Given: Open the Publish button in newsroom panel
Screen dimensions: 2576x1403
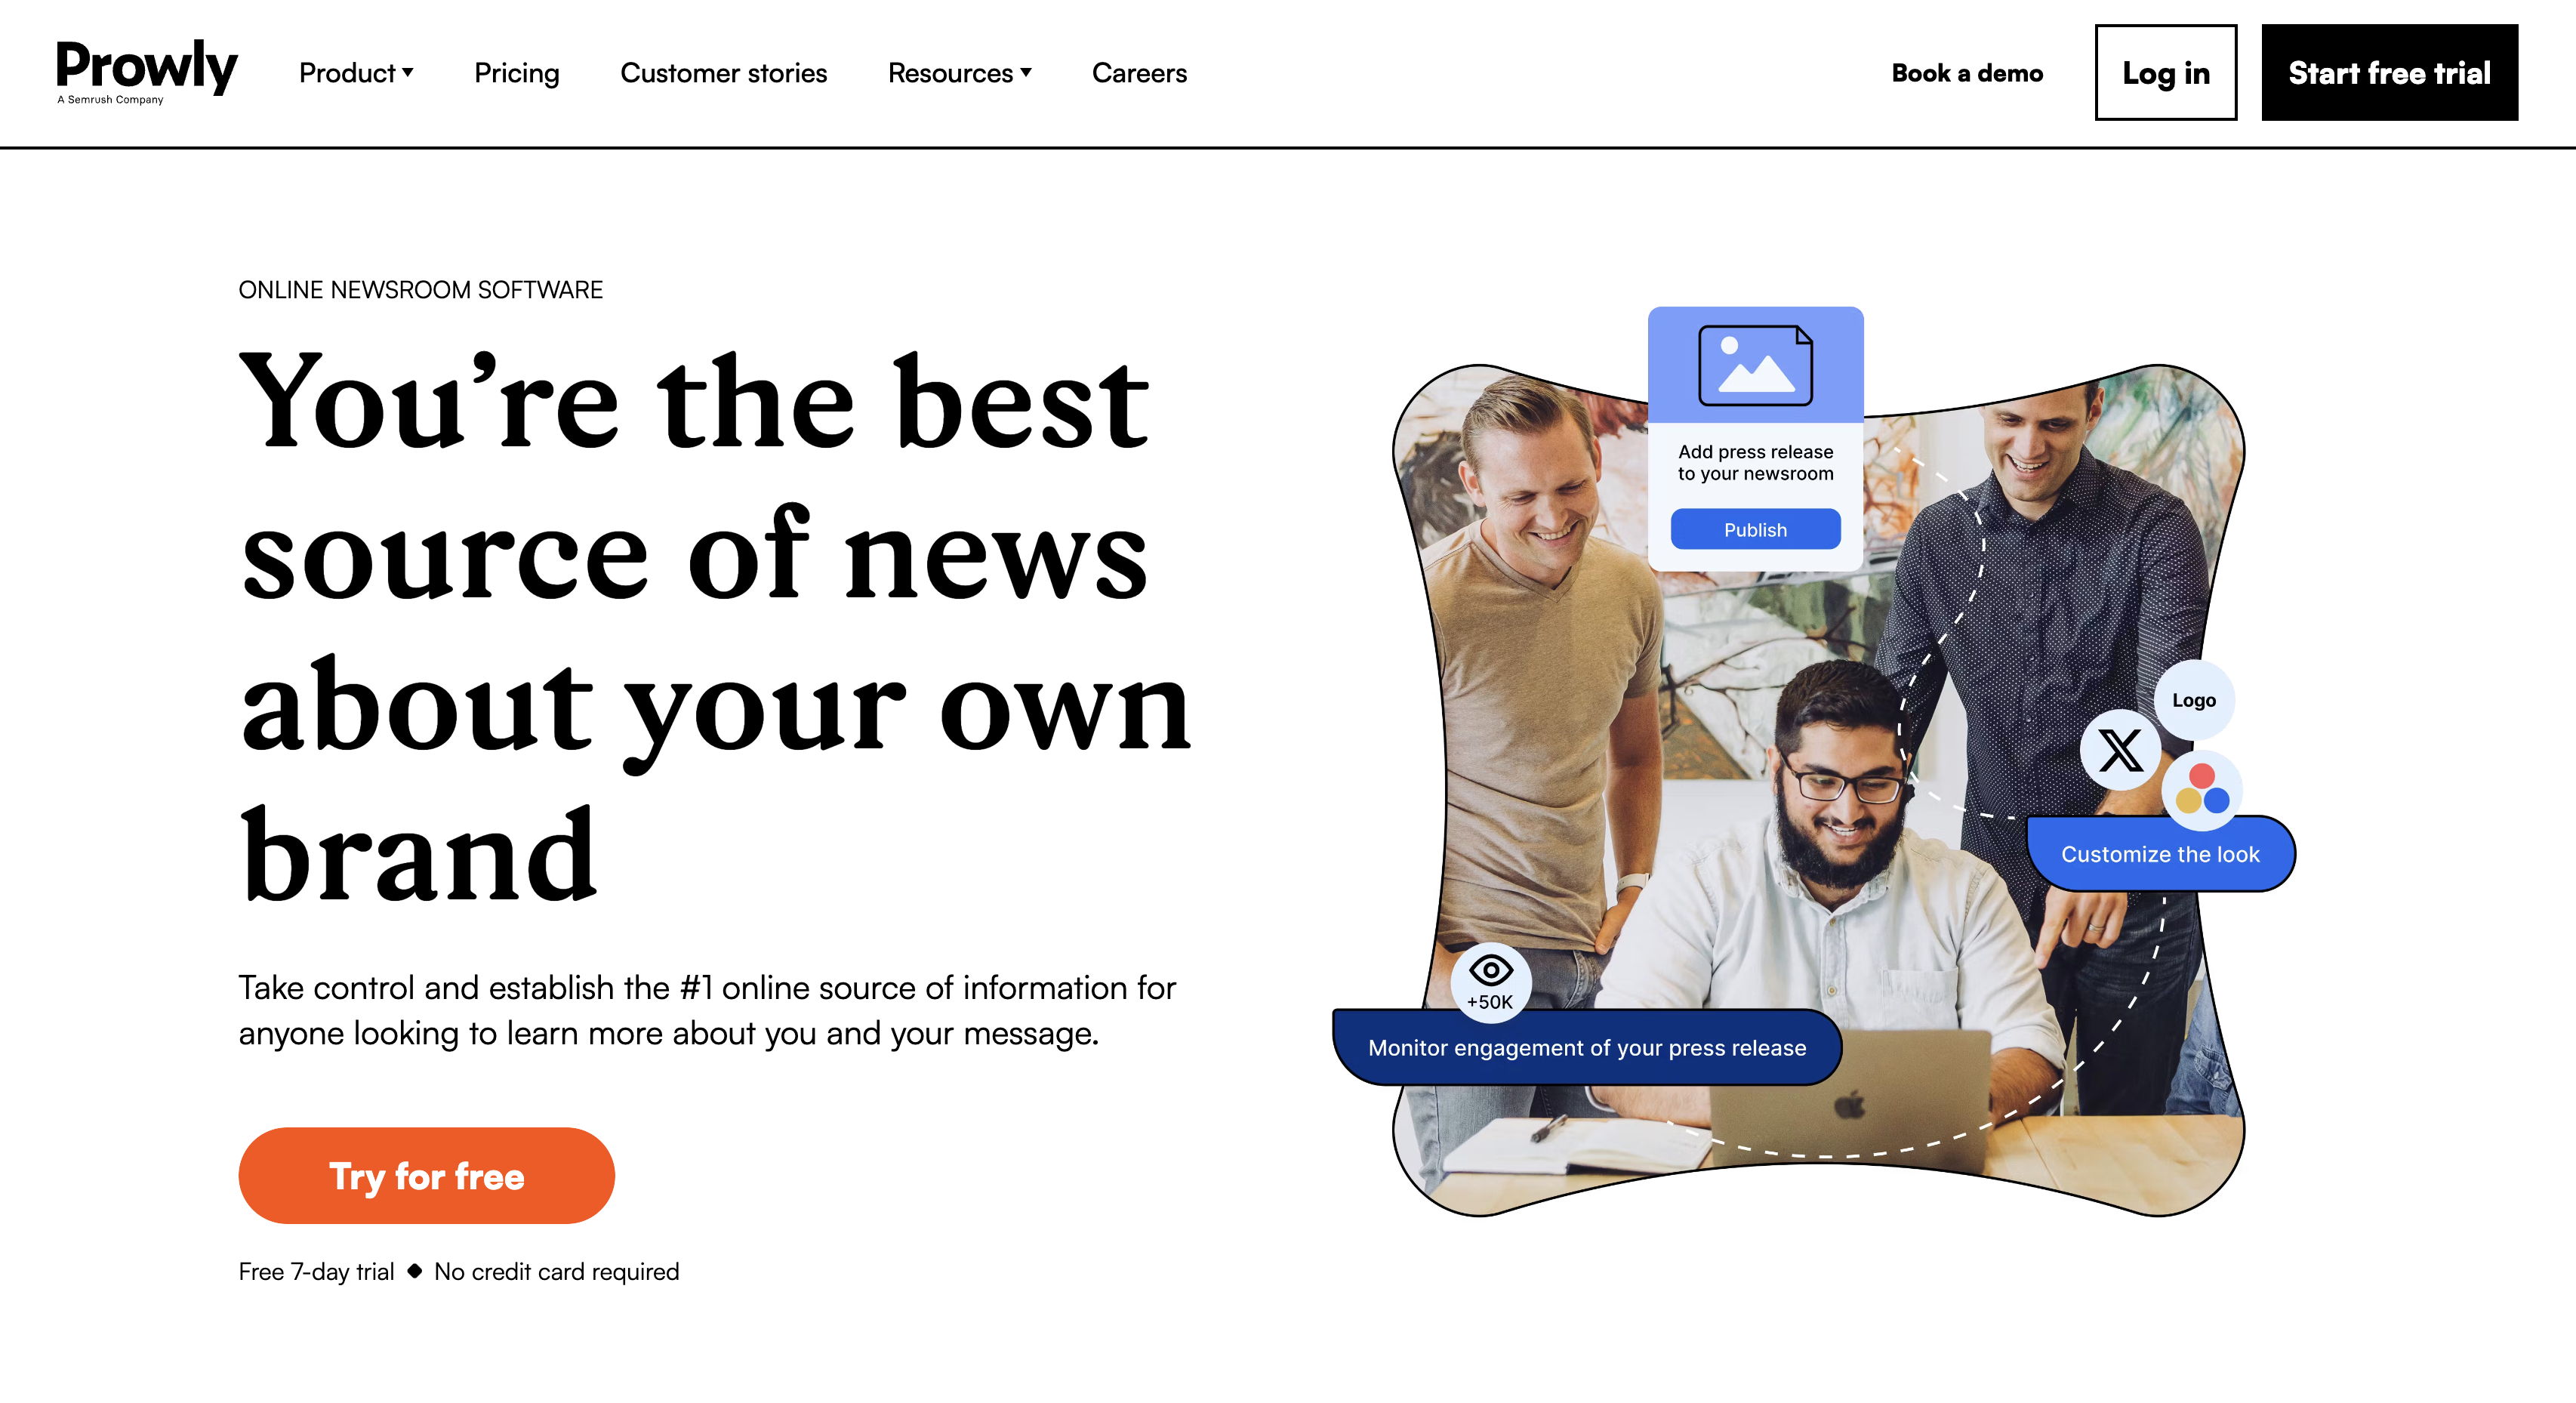Looking at the screenshot, I should (x=1754, y=529).
